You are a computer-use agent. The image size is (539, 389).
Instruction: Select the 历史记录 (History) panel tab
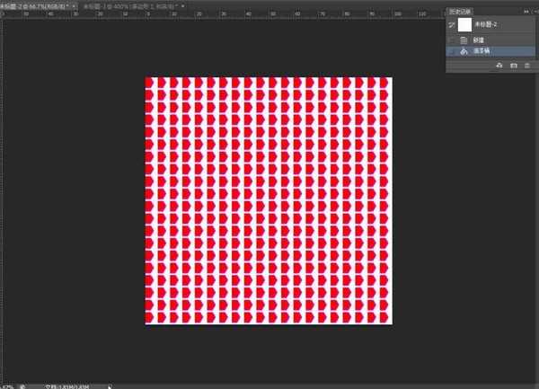459,12
